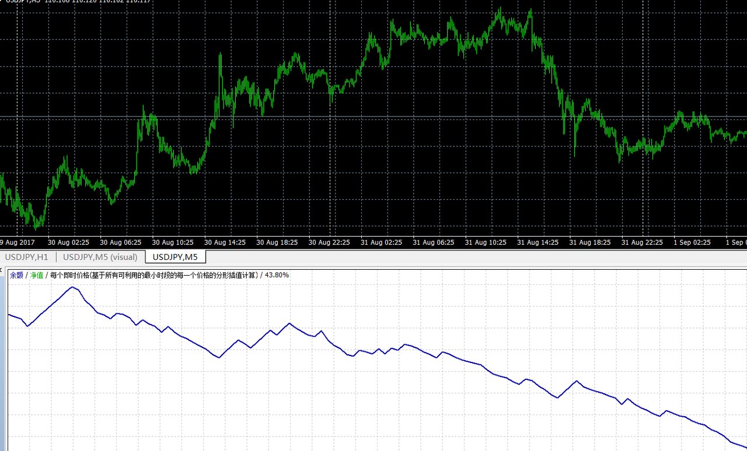
Task: Click the 31 Aug 06:25 time label
Action: 434,242
